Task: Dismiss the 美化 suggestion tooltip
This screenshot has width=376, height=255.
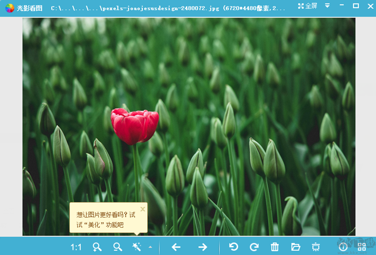Action: (x=143, y=209)
